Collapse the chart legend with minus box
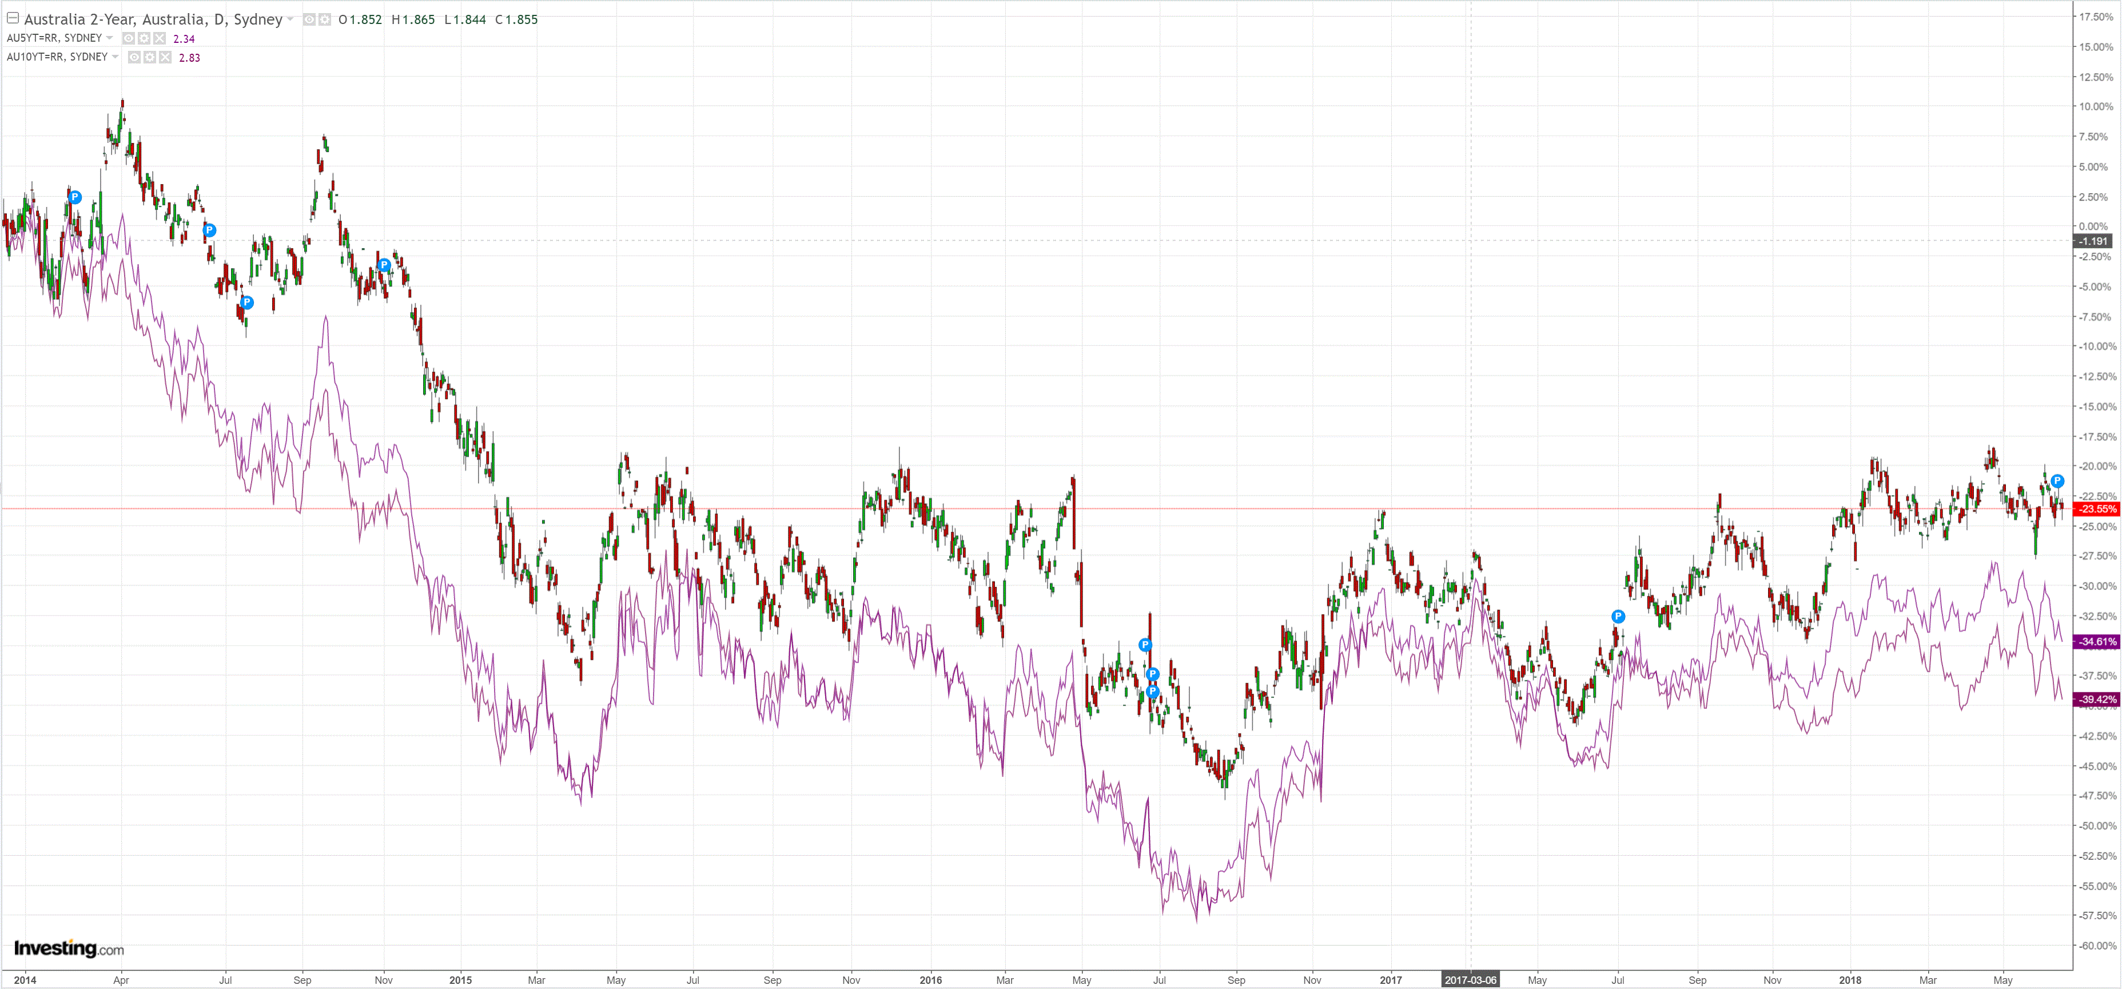This screenshot has width=2122, height=989. (13, 18)
